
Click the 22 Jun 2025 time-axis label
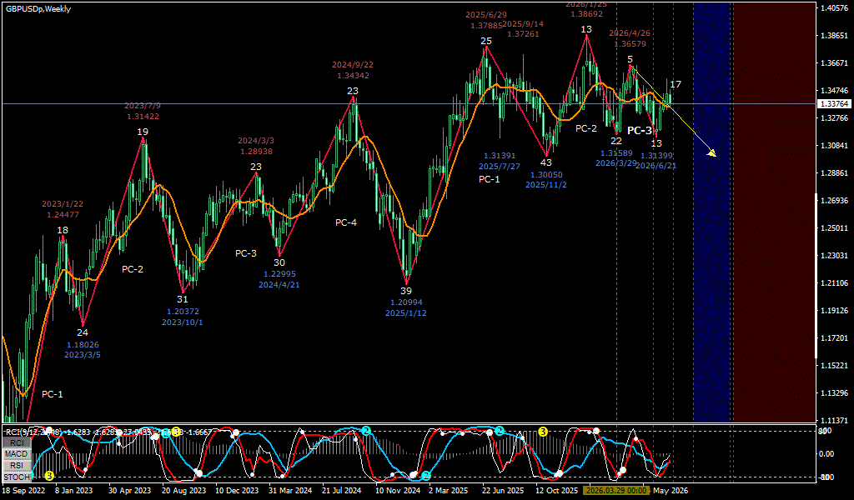click(503, 490)
